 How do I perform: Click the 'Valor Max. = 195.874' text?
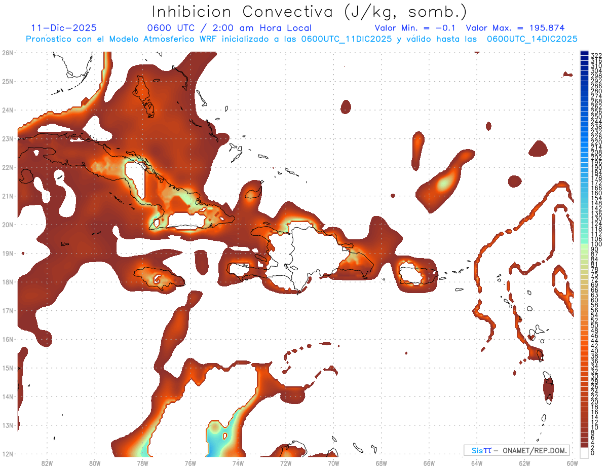coord(515,28)
